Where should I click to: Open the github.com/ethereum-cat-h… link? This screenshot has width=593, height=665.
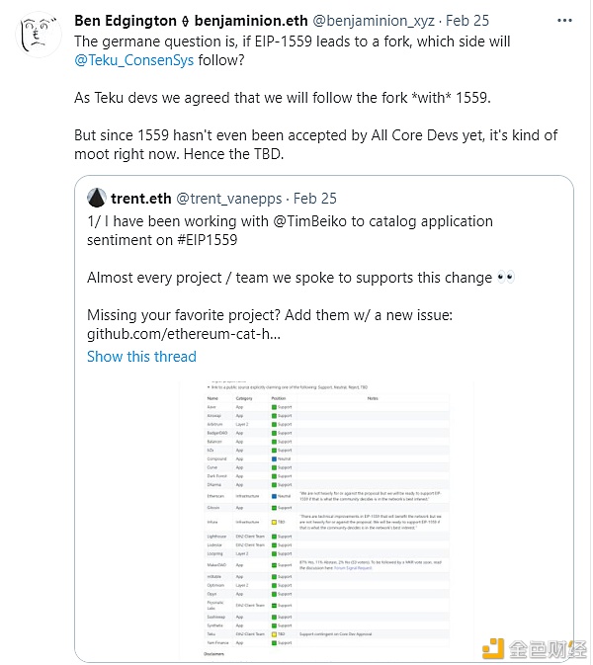184,334
